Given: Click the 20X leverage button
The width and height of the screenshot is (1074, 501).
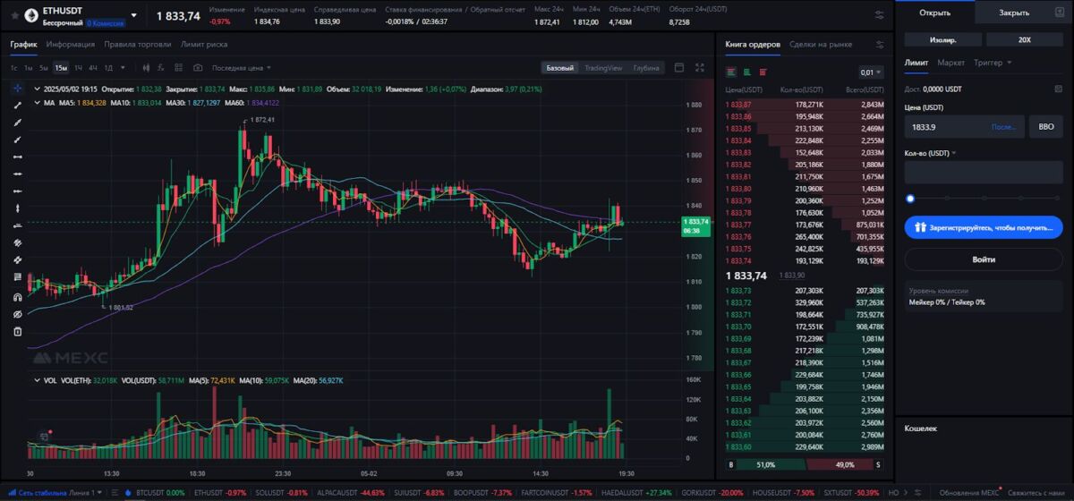Looking at the screenshot, I should [1025, 39].
